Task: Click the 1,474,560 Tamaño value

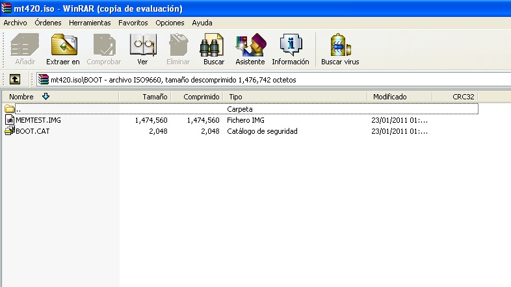Action: pos(151,120)
